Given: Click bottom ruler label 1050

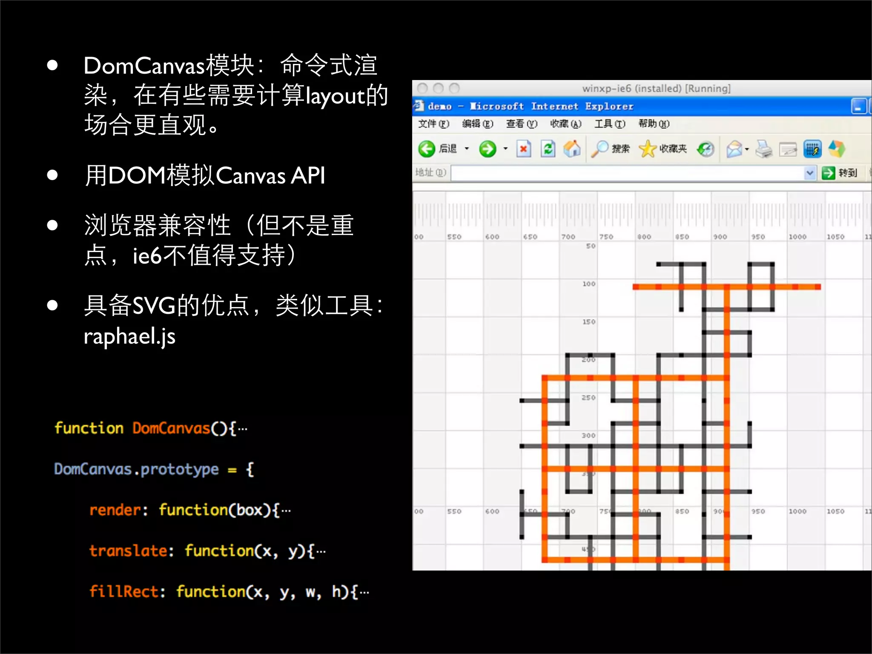Looking at the screenshot, I should tap(835, 511).
